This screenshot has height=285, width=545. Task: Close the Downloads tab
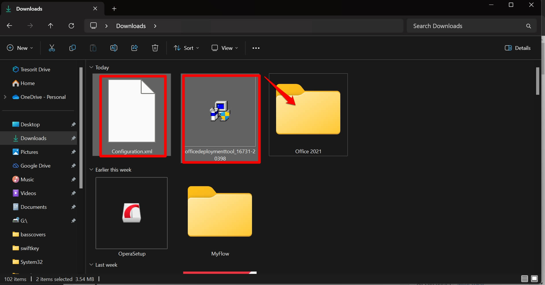(x=95, y=9)
